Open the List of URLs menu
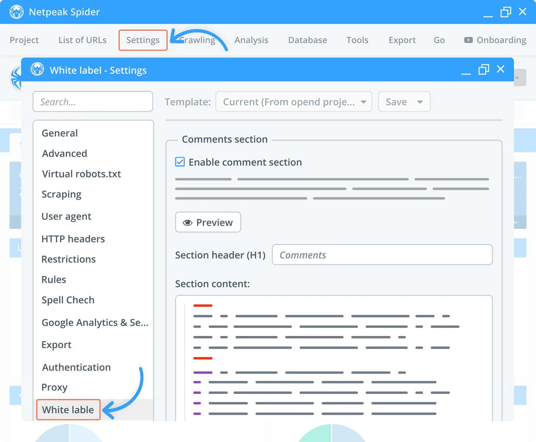 82,40
